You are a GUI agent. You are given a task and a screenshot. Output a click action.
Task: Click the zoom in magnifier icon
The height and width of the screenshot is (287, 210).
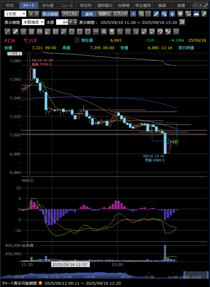click(x=141, y=14)
